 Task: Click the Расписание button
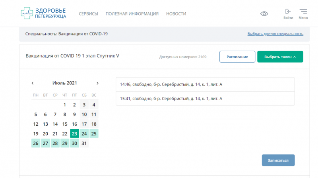coord(237,57)
